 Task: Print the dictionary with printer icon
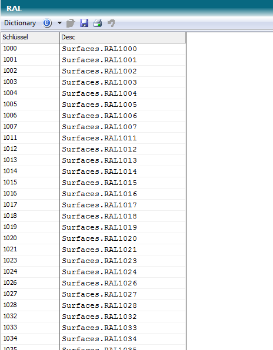pos(98,23)
